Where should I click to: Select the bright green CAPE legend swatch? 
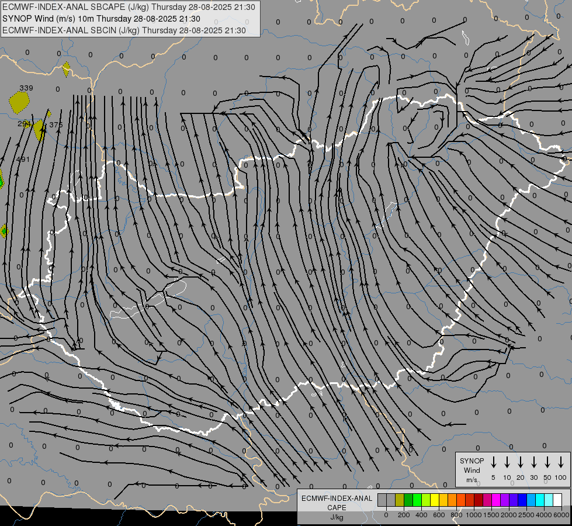[x=417, y=500]
